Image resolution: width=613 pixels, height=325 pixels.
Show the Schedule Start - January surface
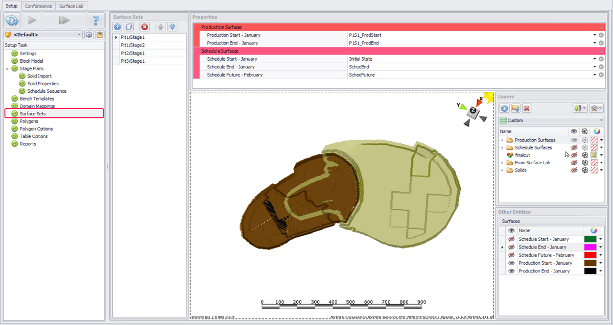(511, 239)
